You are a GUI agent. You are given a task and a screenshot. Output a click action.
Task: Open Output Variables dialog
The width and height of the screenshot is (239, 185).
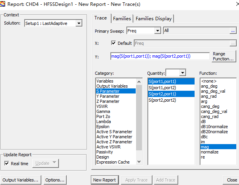click(x=21, y=180)
